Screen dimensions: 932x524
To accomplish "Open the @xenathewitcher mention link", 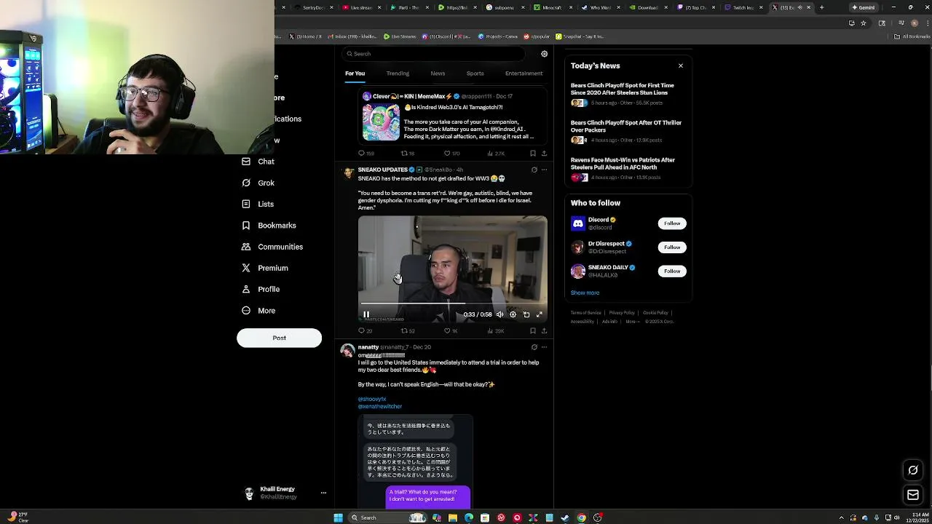I will pos(379,407).
